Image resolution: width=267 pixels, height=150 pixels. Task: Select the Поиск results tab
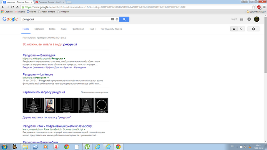tap(26, 29)
